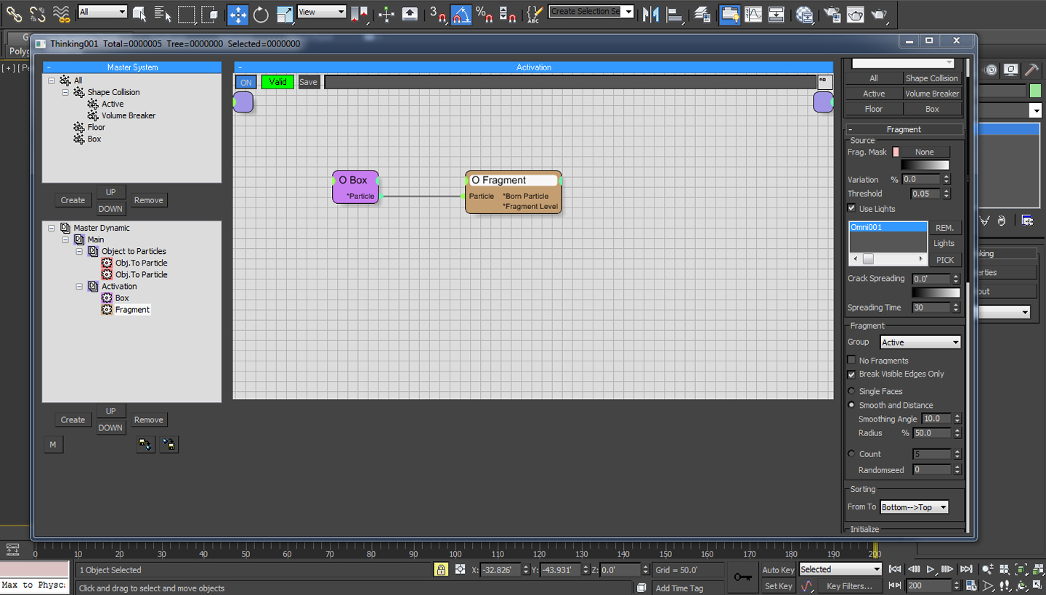Viewport: 1046px width, 595px height.
Task: Open the Schematic View
Action: tap(777, 13)
